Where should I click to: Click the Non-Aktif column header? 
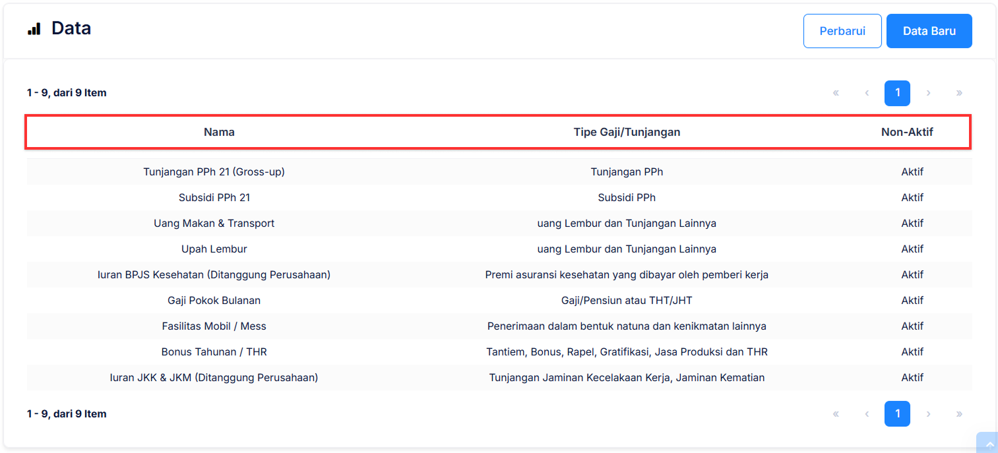pyautogui.click(x=907, y=132)
